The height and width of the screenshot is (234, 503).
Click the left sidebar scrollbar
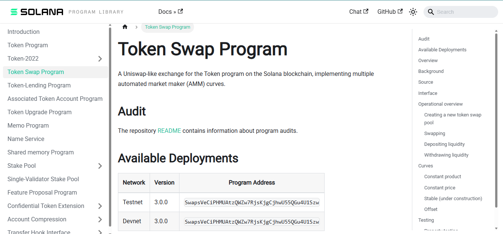[x=110, y=126]
